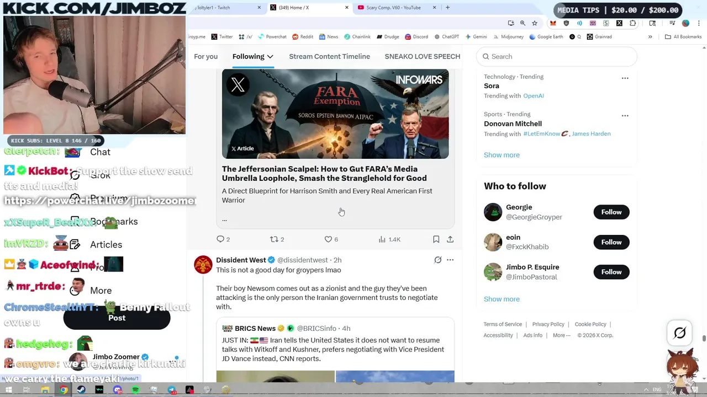The image size is (707, 397).
Task: Open the Jeffersonian Scalpel article image
Action: tap(335, 114)
